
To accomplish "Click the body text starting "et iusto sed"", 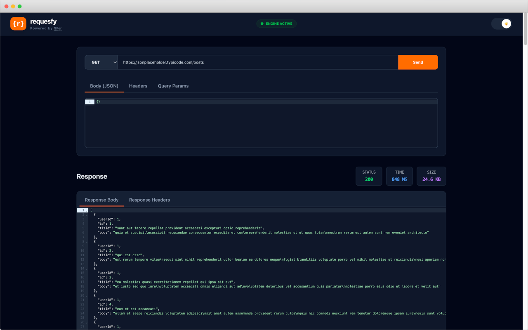I will coord(277,286).
